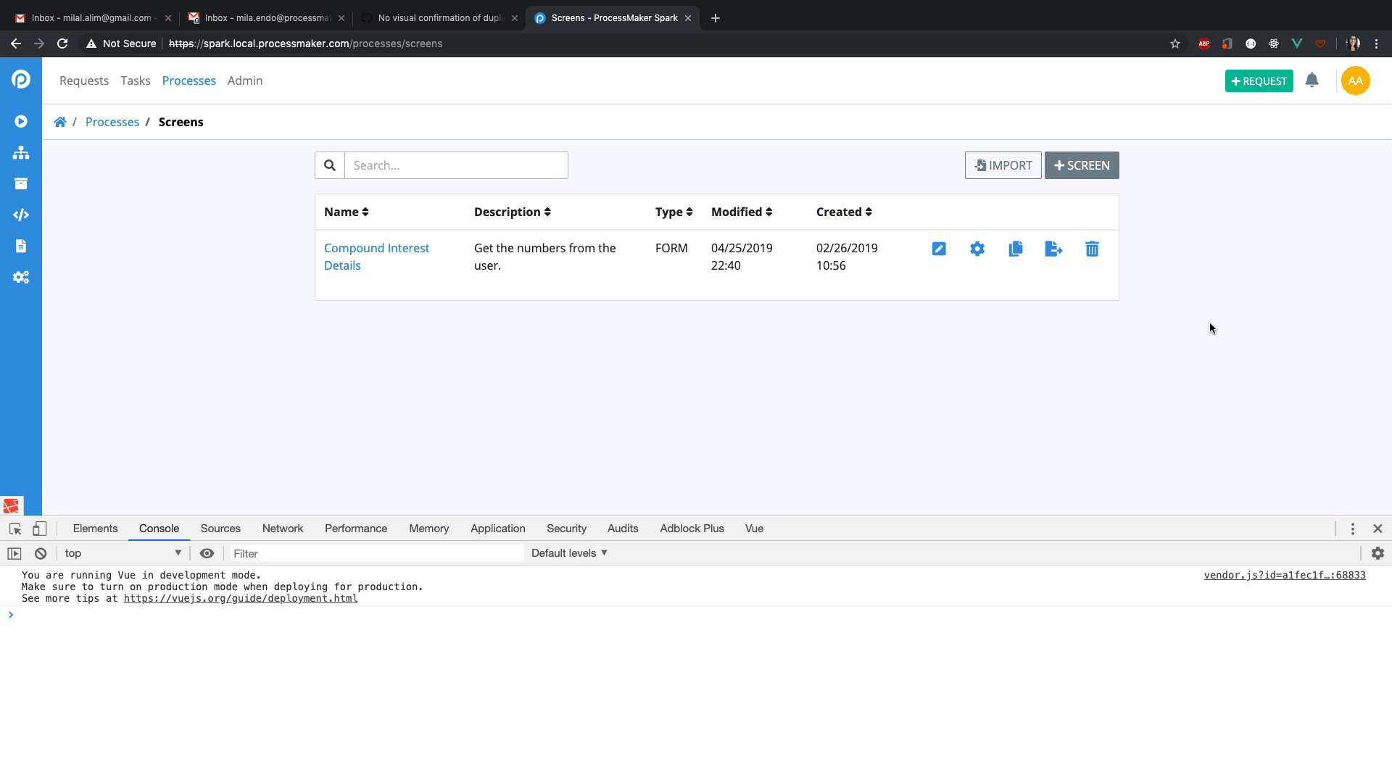The image size is (1392, 783).
Task: Click the search magnifier icon
Action: click(x=330, y=165)
